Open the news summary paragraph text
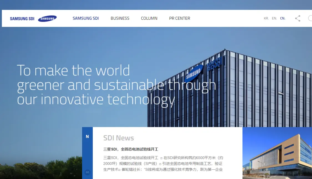The width and height of the screenshot is (312, 179). click(x=163, y=164)
